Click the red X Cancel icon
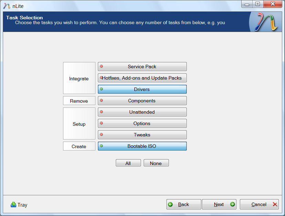 275,204
